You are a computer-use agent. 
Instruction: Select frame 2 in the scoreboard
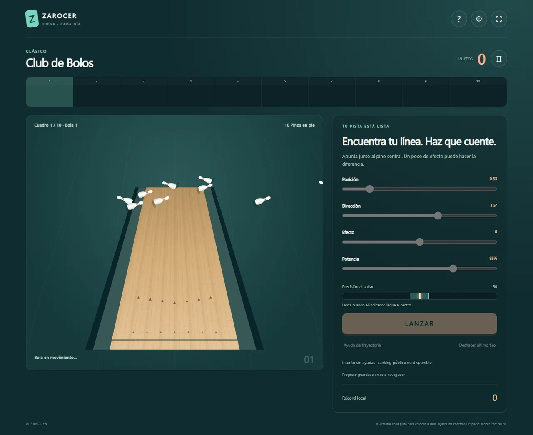coord(97,92)
